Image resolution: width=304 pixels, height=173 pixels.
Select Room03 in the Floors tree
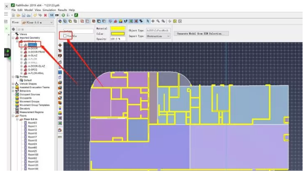pyautogui.click(x=32, y=123)
